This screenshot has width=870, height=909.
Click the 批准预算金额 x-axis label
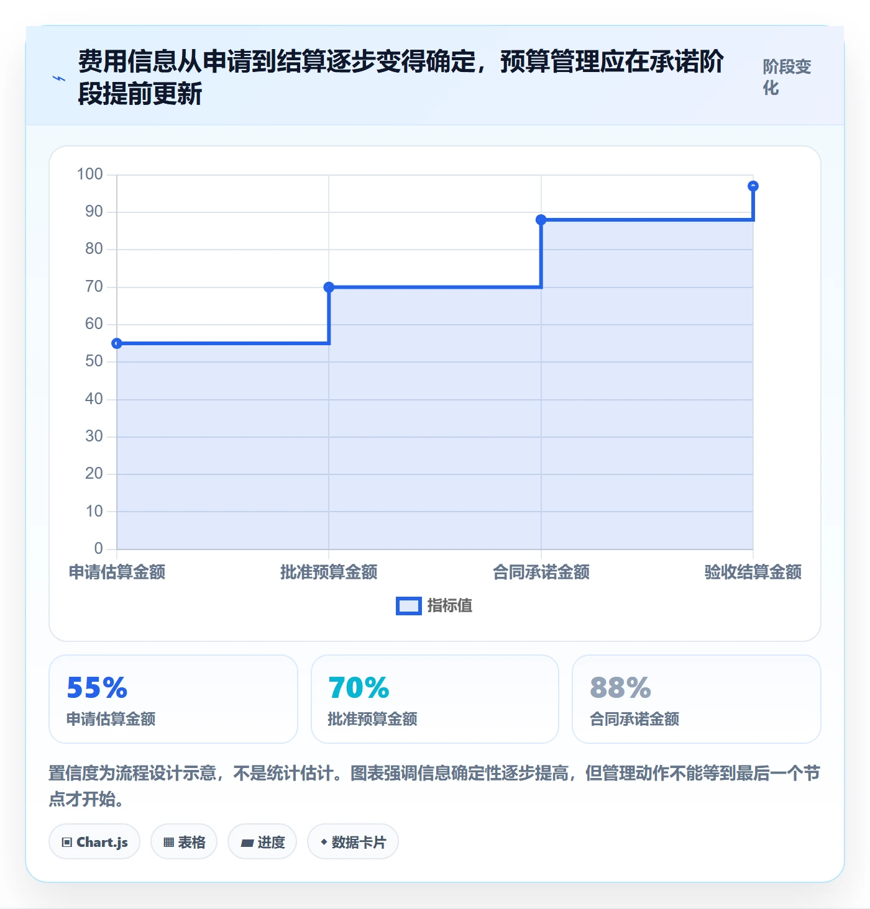329,572
